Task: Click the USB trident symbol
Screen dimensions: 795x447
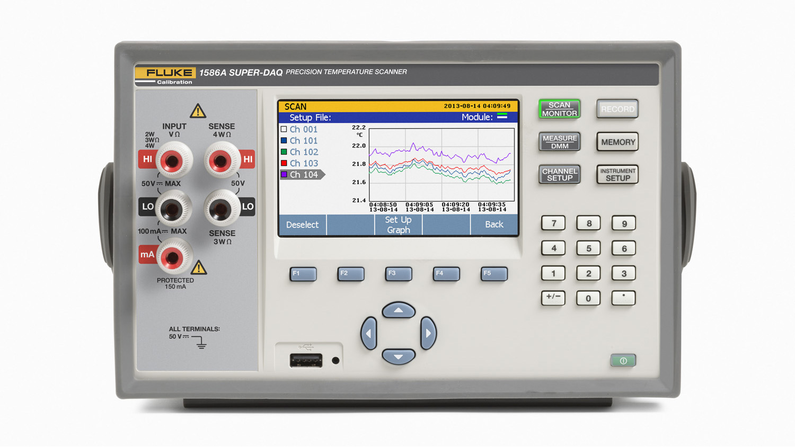Action: coord(306,347)
